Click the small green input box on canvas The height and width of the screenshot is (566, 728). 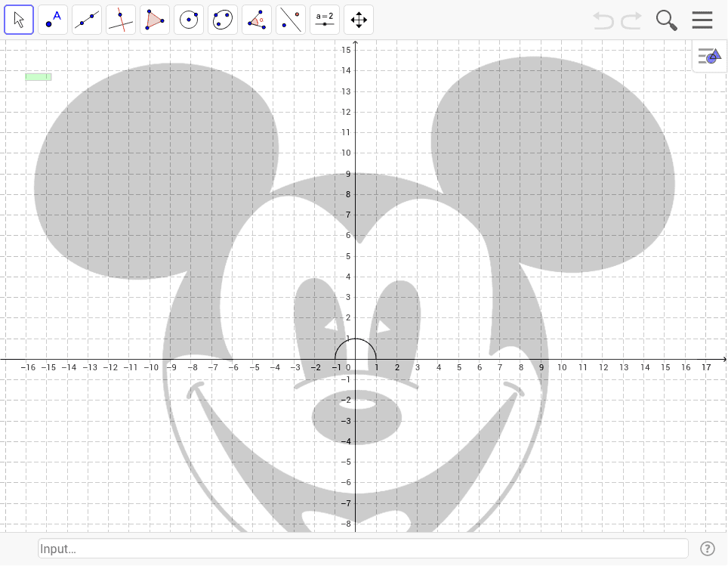pyautogui.click(x=38, y=76)
